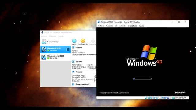
Task: Click the green keyboard capture icon beside CTRL DERECHA
Action: pos(174,98)
